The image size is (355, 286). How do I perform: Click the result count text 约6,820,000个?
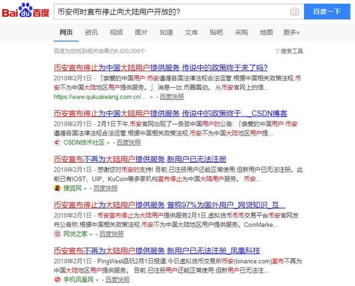99,51
